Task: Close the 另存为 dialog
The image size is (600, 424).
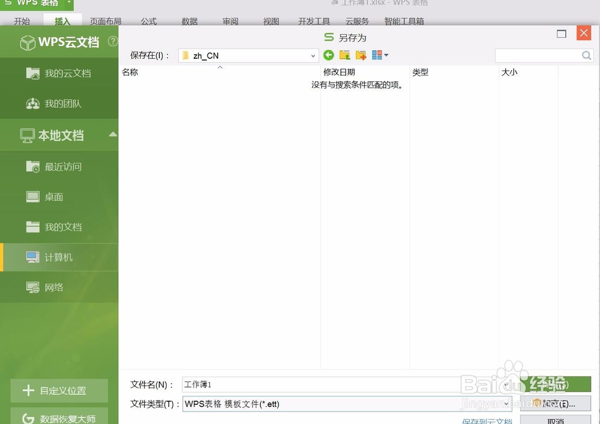Action: tap(584, 33)
